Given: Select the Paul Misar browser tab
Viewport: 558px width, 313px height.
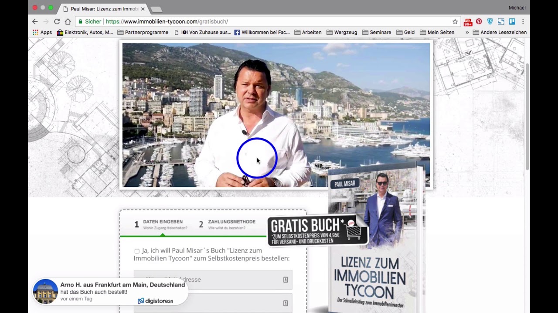Looking at the screenshot, I should pyautogui.click(x=103, y=9).
